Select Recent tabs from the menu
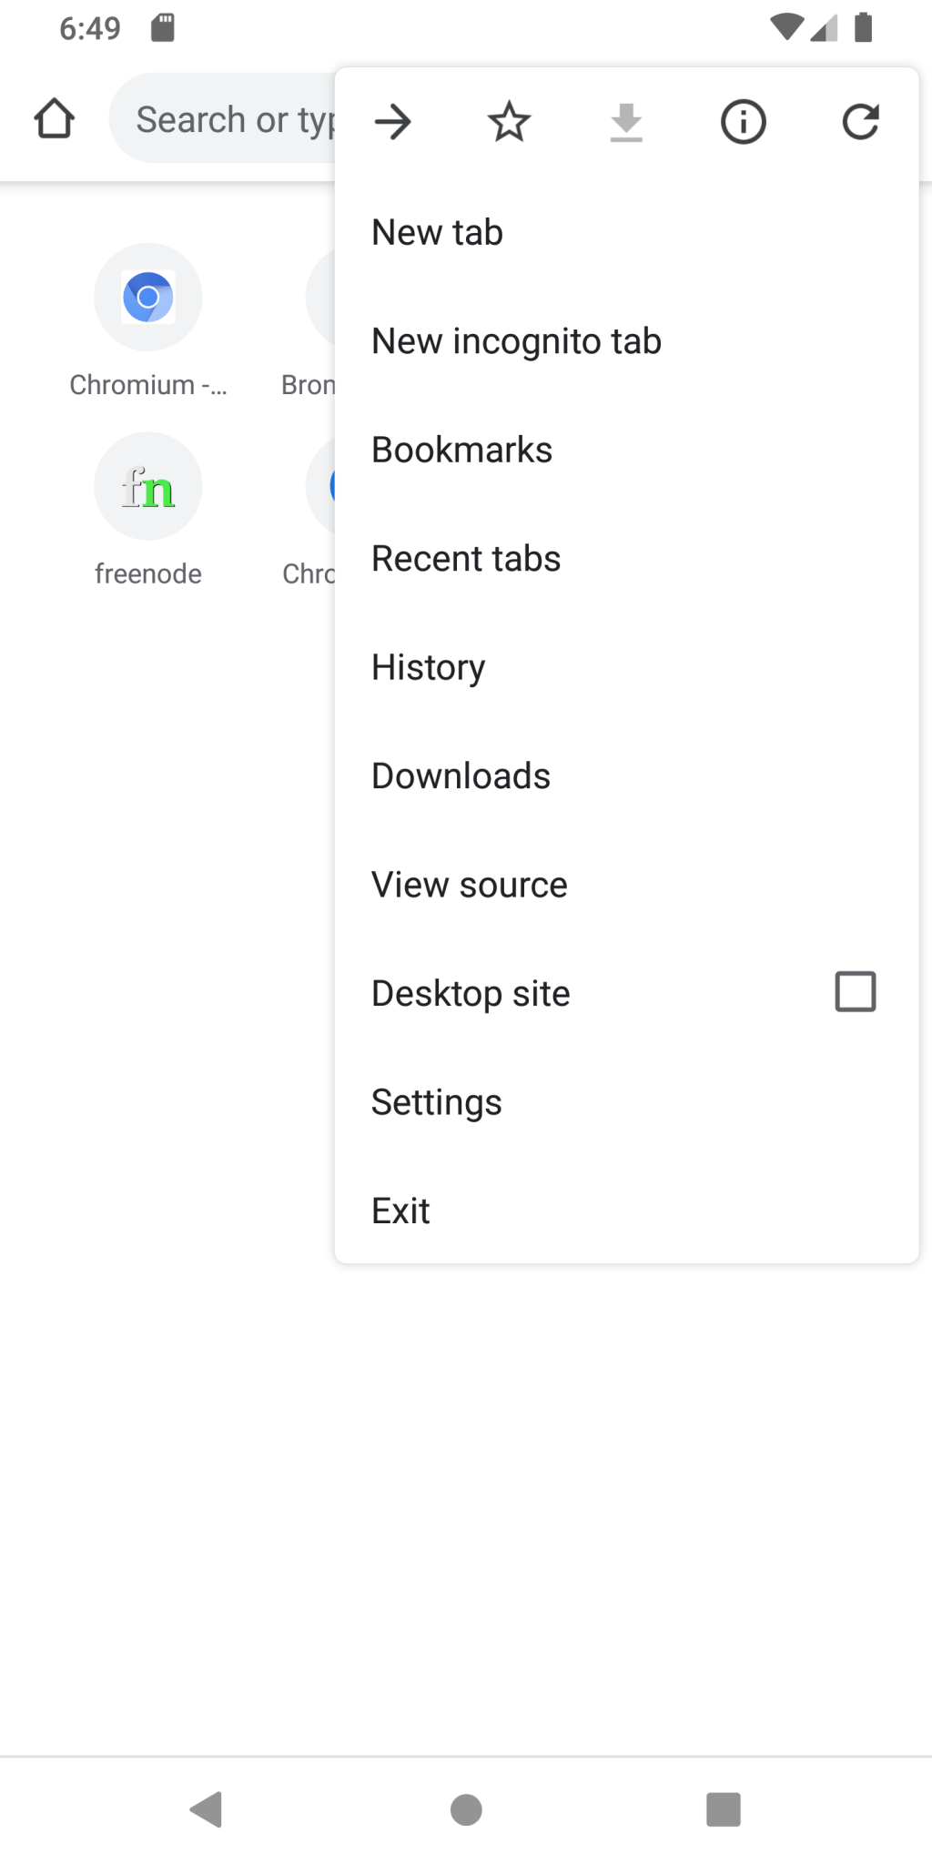 click(466, 558)
